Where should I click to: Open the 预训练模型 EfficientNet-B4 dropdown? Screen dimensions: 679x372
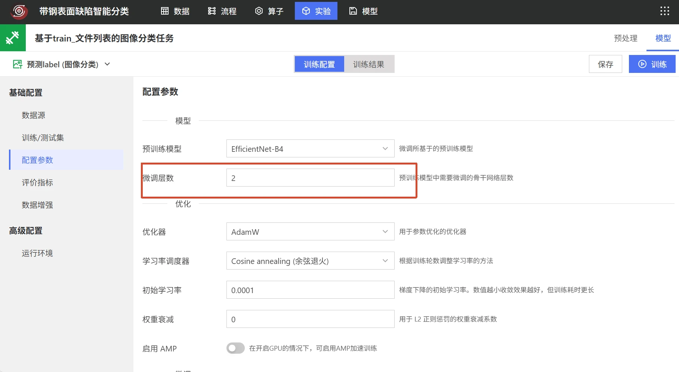pyautogui.click(x=310, y=148)
